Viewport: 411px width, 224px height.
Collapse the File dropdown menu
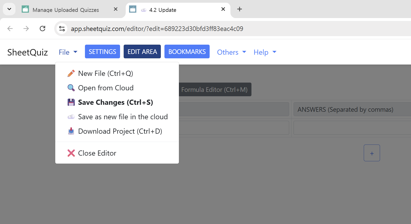pos(68,52)
